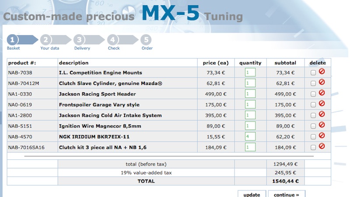350x197 pixels.
Task: Click the red delete icon for Ignition Wire Magnecor
Action: [x=322, y=125]
